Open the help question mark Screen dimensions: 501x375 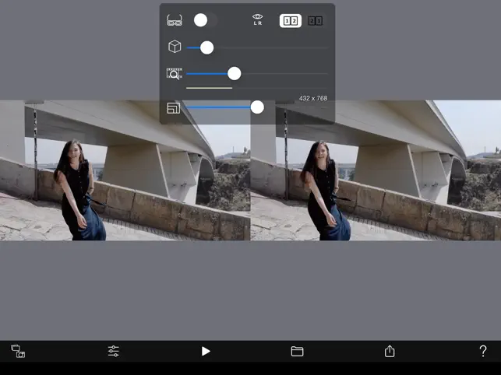pyautogui.click(x=483, y=351)
